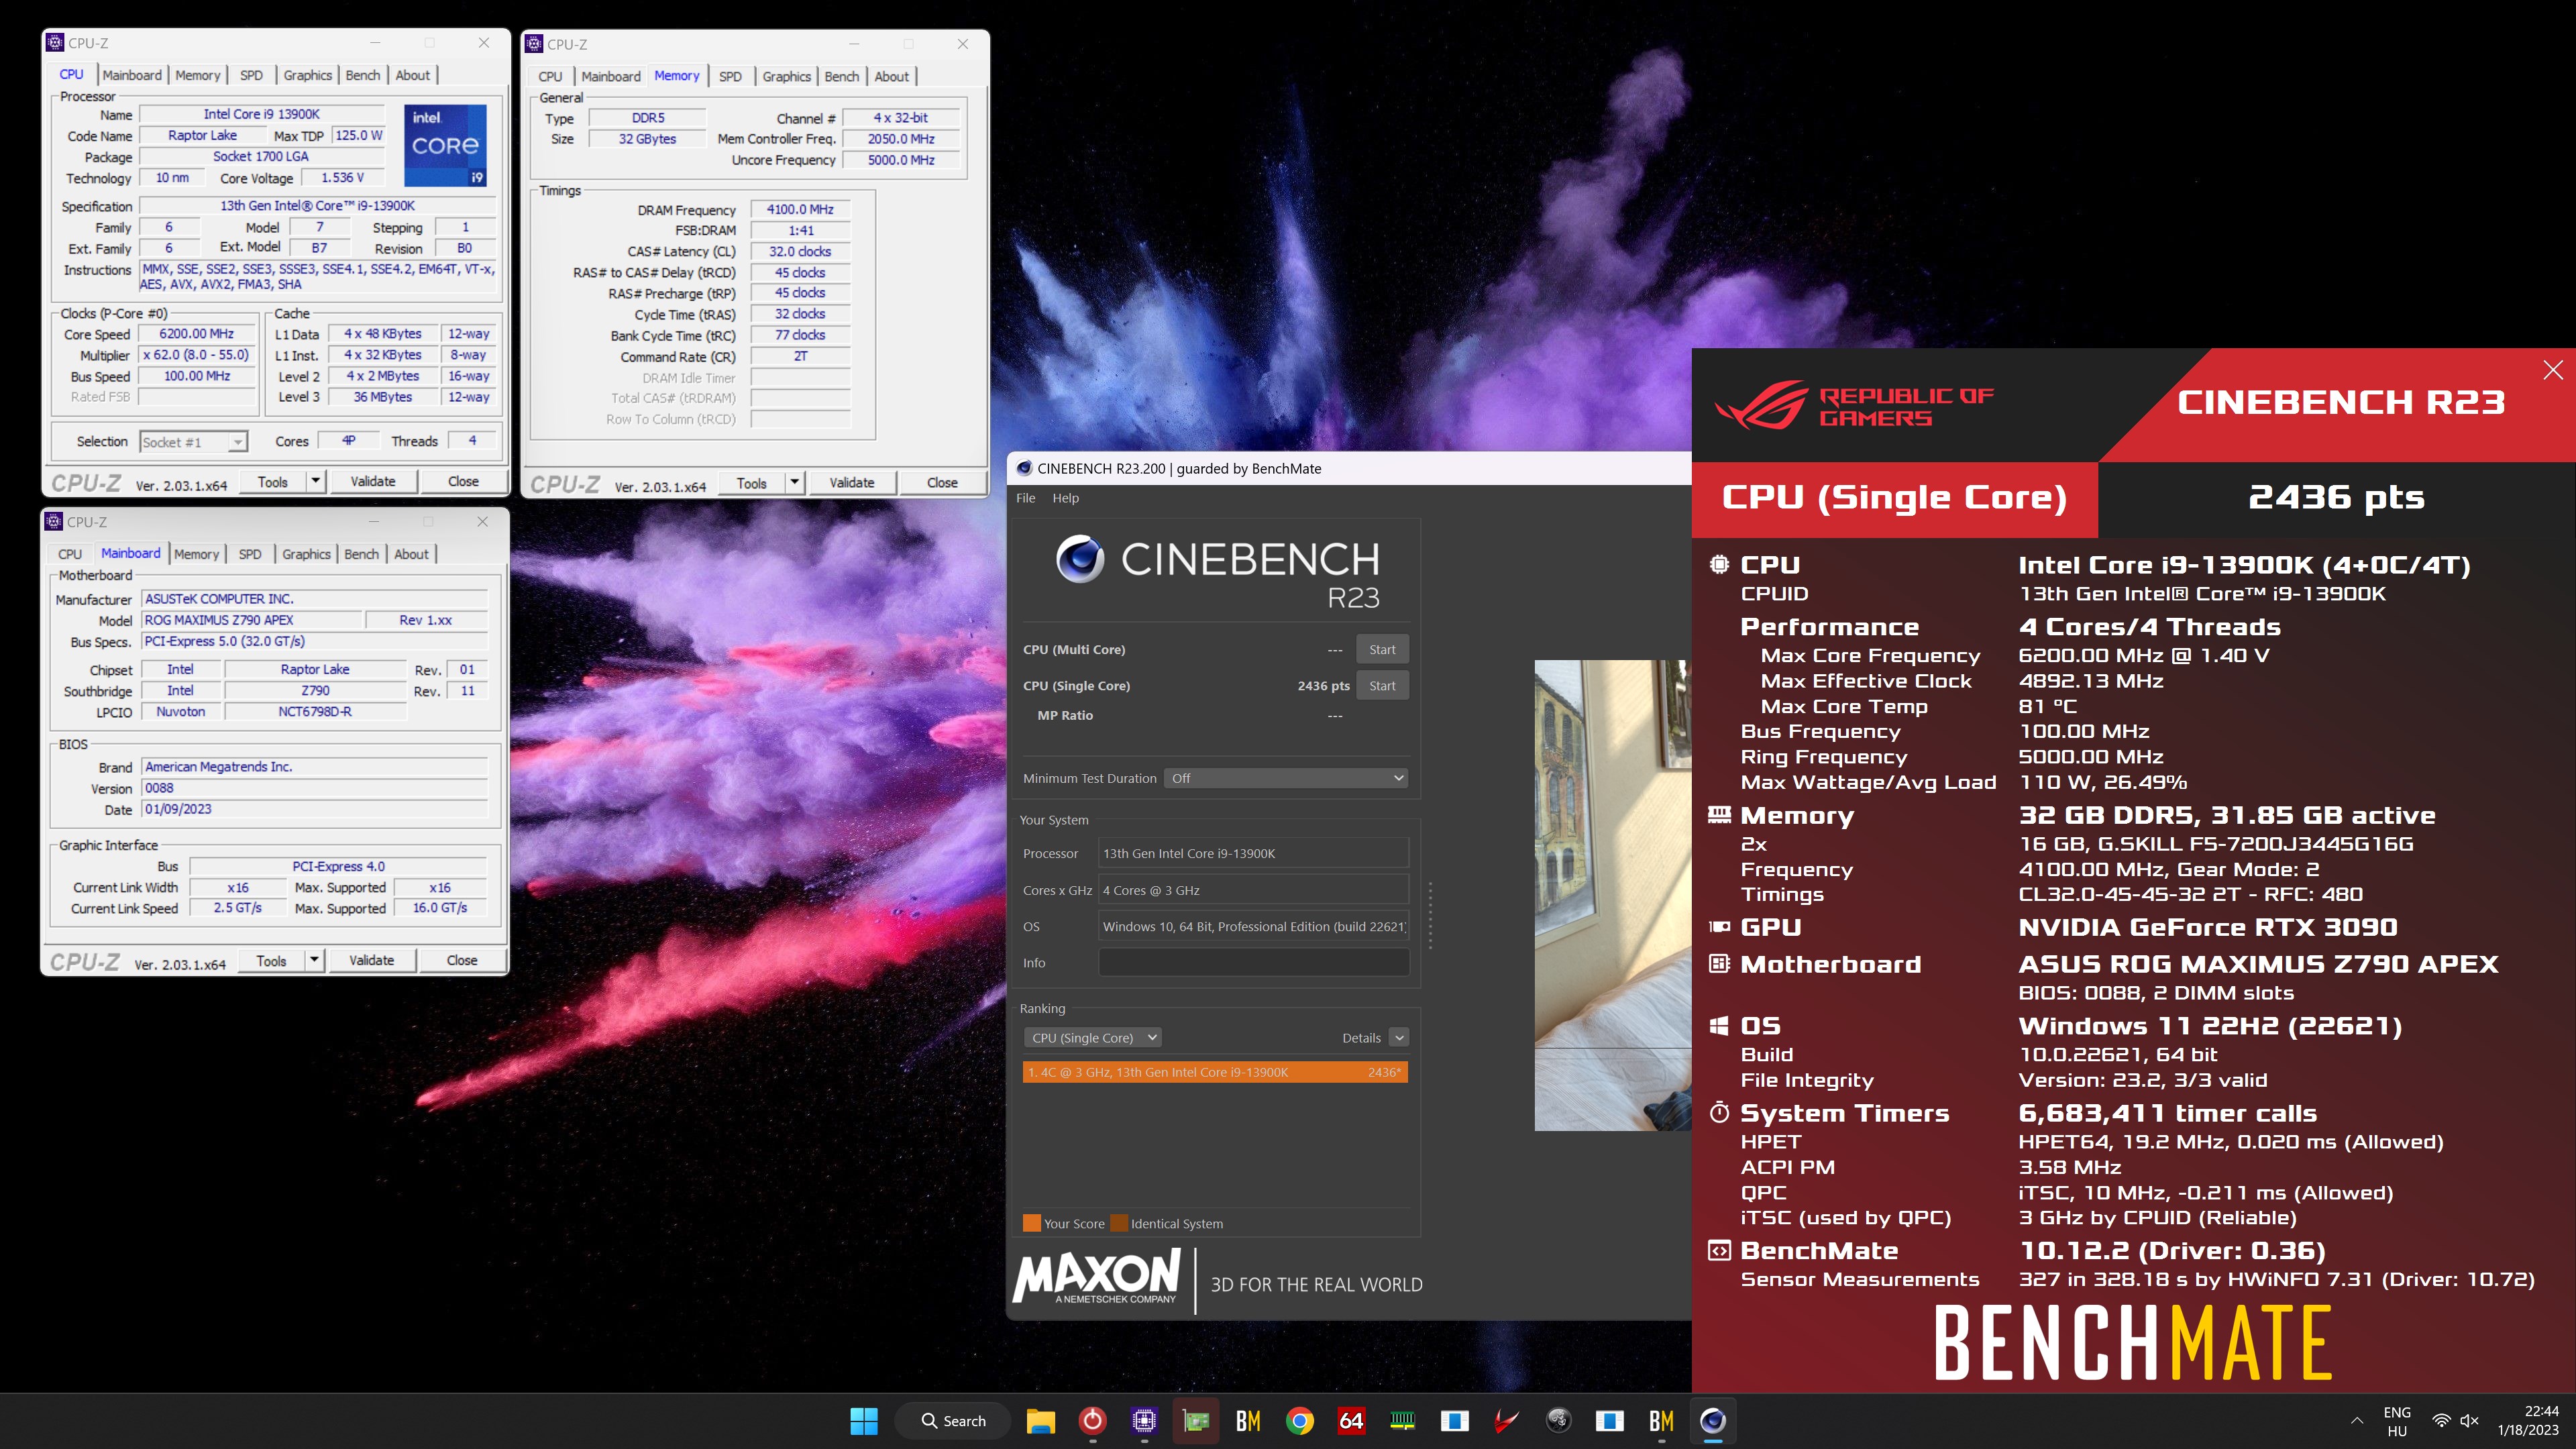Start the CPU (Multi Core) test
Image resolution: width=2576 pixels, height=1449 pixels.
(1382, 649)
